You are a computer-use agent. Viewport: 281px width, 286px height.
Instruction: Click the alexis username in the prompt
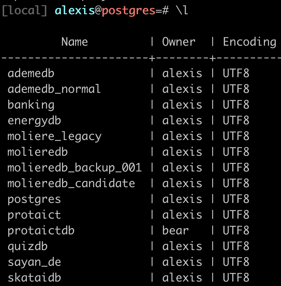coord(75,11)
